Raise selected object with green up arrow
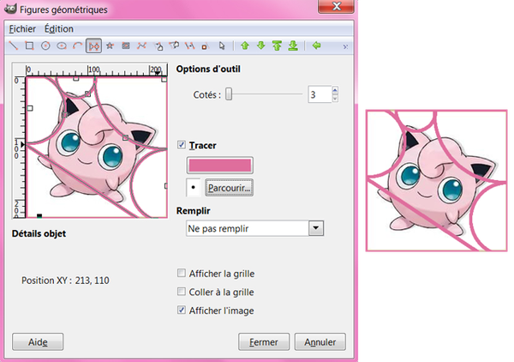 (x=245, y=45)
